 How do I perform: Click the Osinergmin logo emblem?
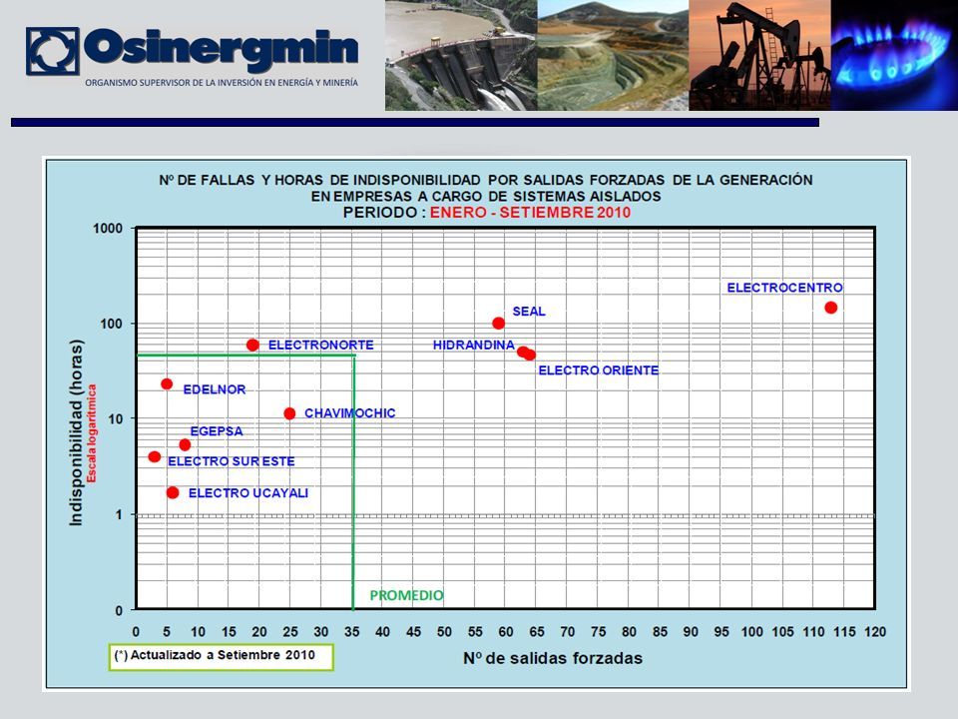pyautogui.click(x=53, y=51)
